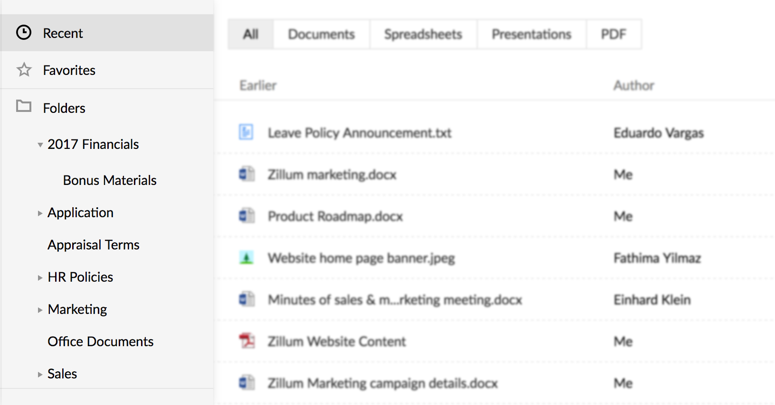Open the Bonus Materials subfolder

tap(110, 180)
